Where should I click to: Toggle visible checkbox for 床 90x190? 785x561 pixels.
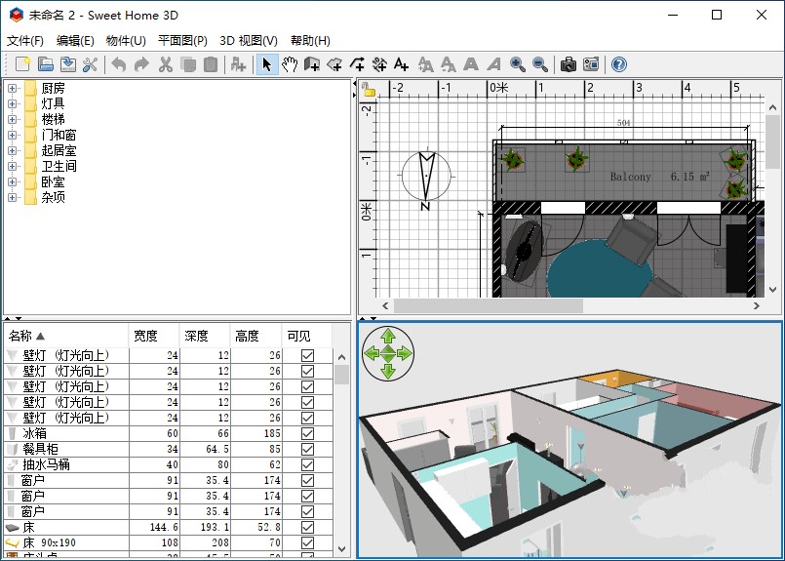[x=307, y=543]
